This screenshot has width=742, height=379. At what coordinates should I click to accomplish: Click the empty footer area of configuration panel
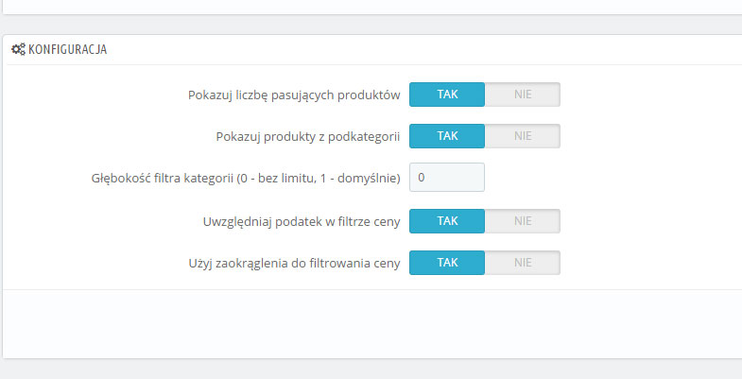pyautogui.click(x=371, y=323)
